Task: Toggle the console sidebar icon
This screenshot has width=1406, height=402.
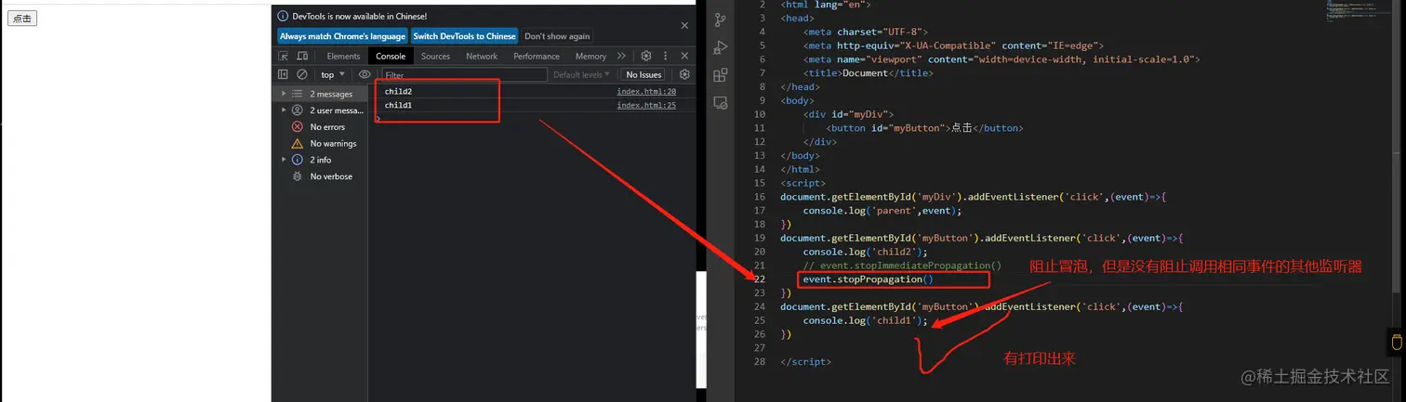Action: pos(284,74)
